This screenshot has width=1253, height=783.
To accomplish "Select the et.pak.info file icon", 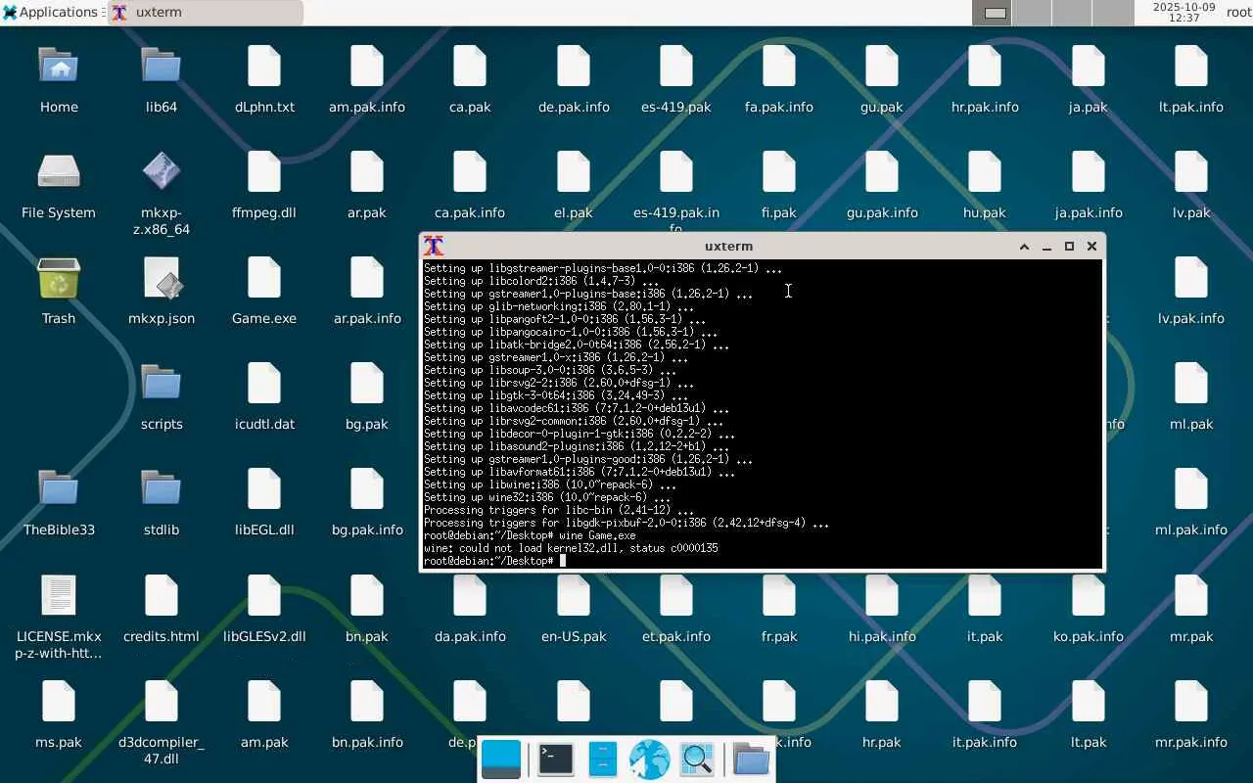I will (x=676, y=596).
